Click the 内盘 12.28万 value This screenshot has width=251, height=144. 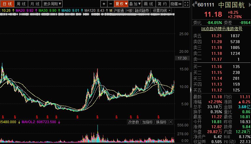click(x=243, y=132)
